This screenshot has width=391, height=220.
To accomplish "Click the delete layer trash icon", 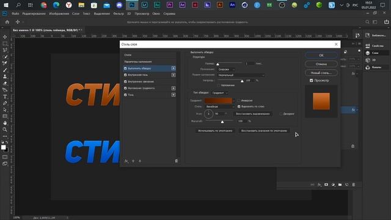I will tap(353, 185).
